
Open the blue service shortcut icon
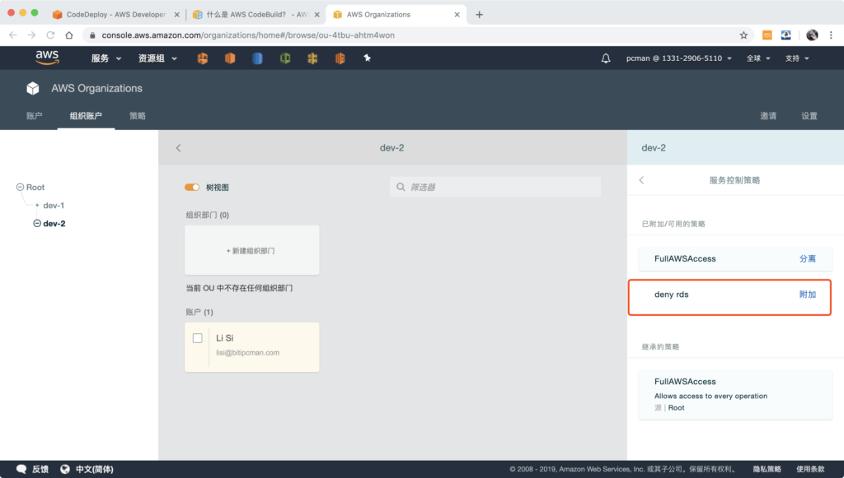coord(257,58)
